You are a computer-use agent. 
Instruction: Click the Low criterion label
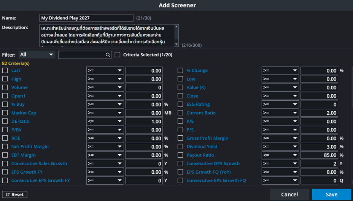coord(191,79)
